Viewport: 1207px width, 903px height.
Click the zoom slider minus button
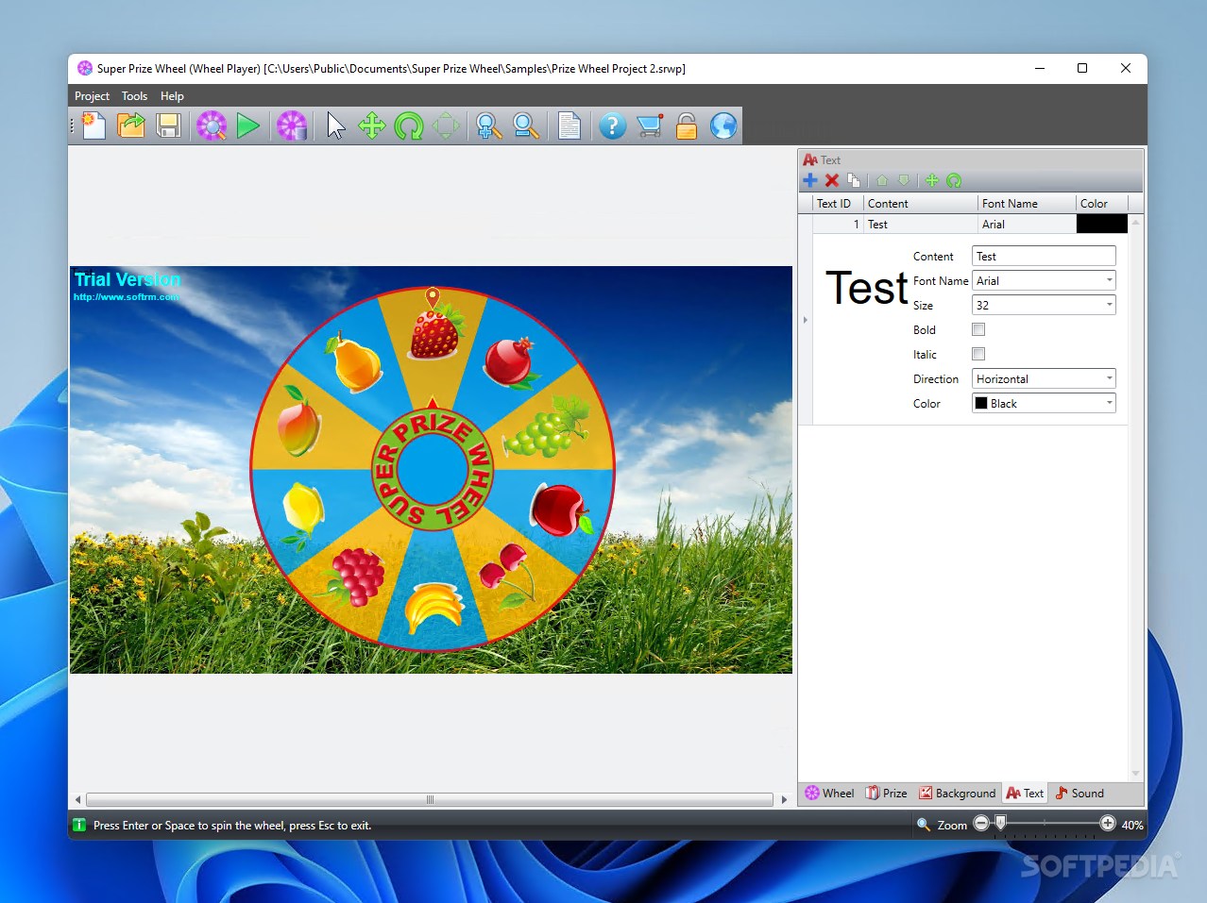pyautogui.click(x=981, y=824)
